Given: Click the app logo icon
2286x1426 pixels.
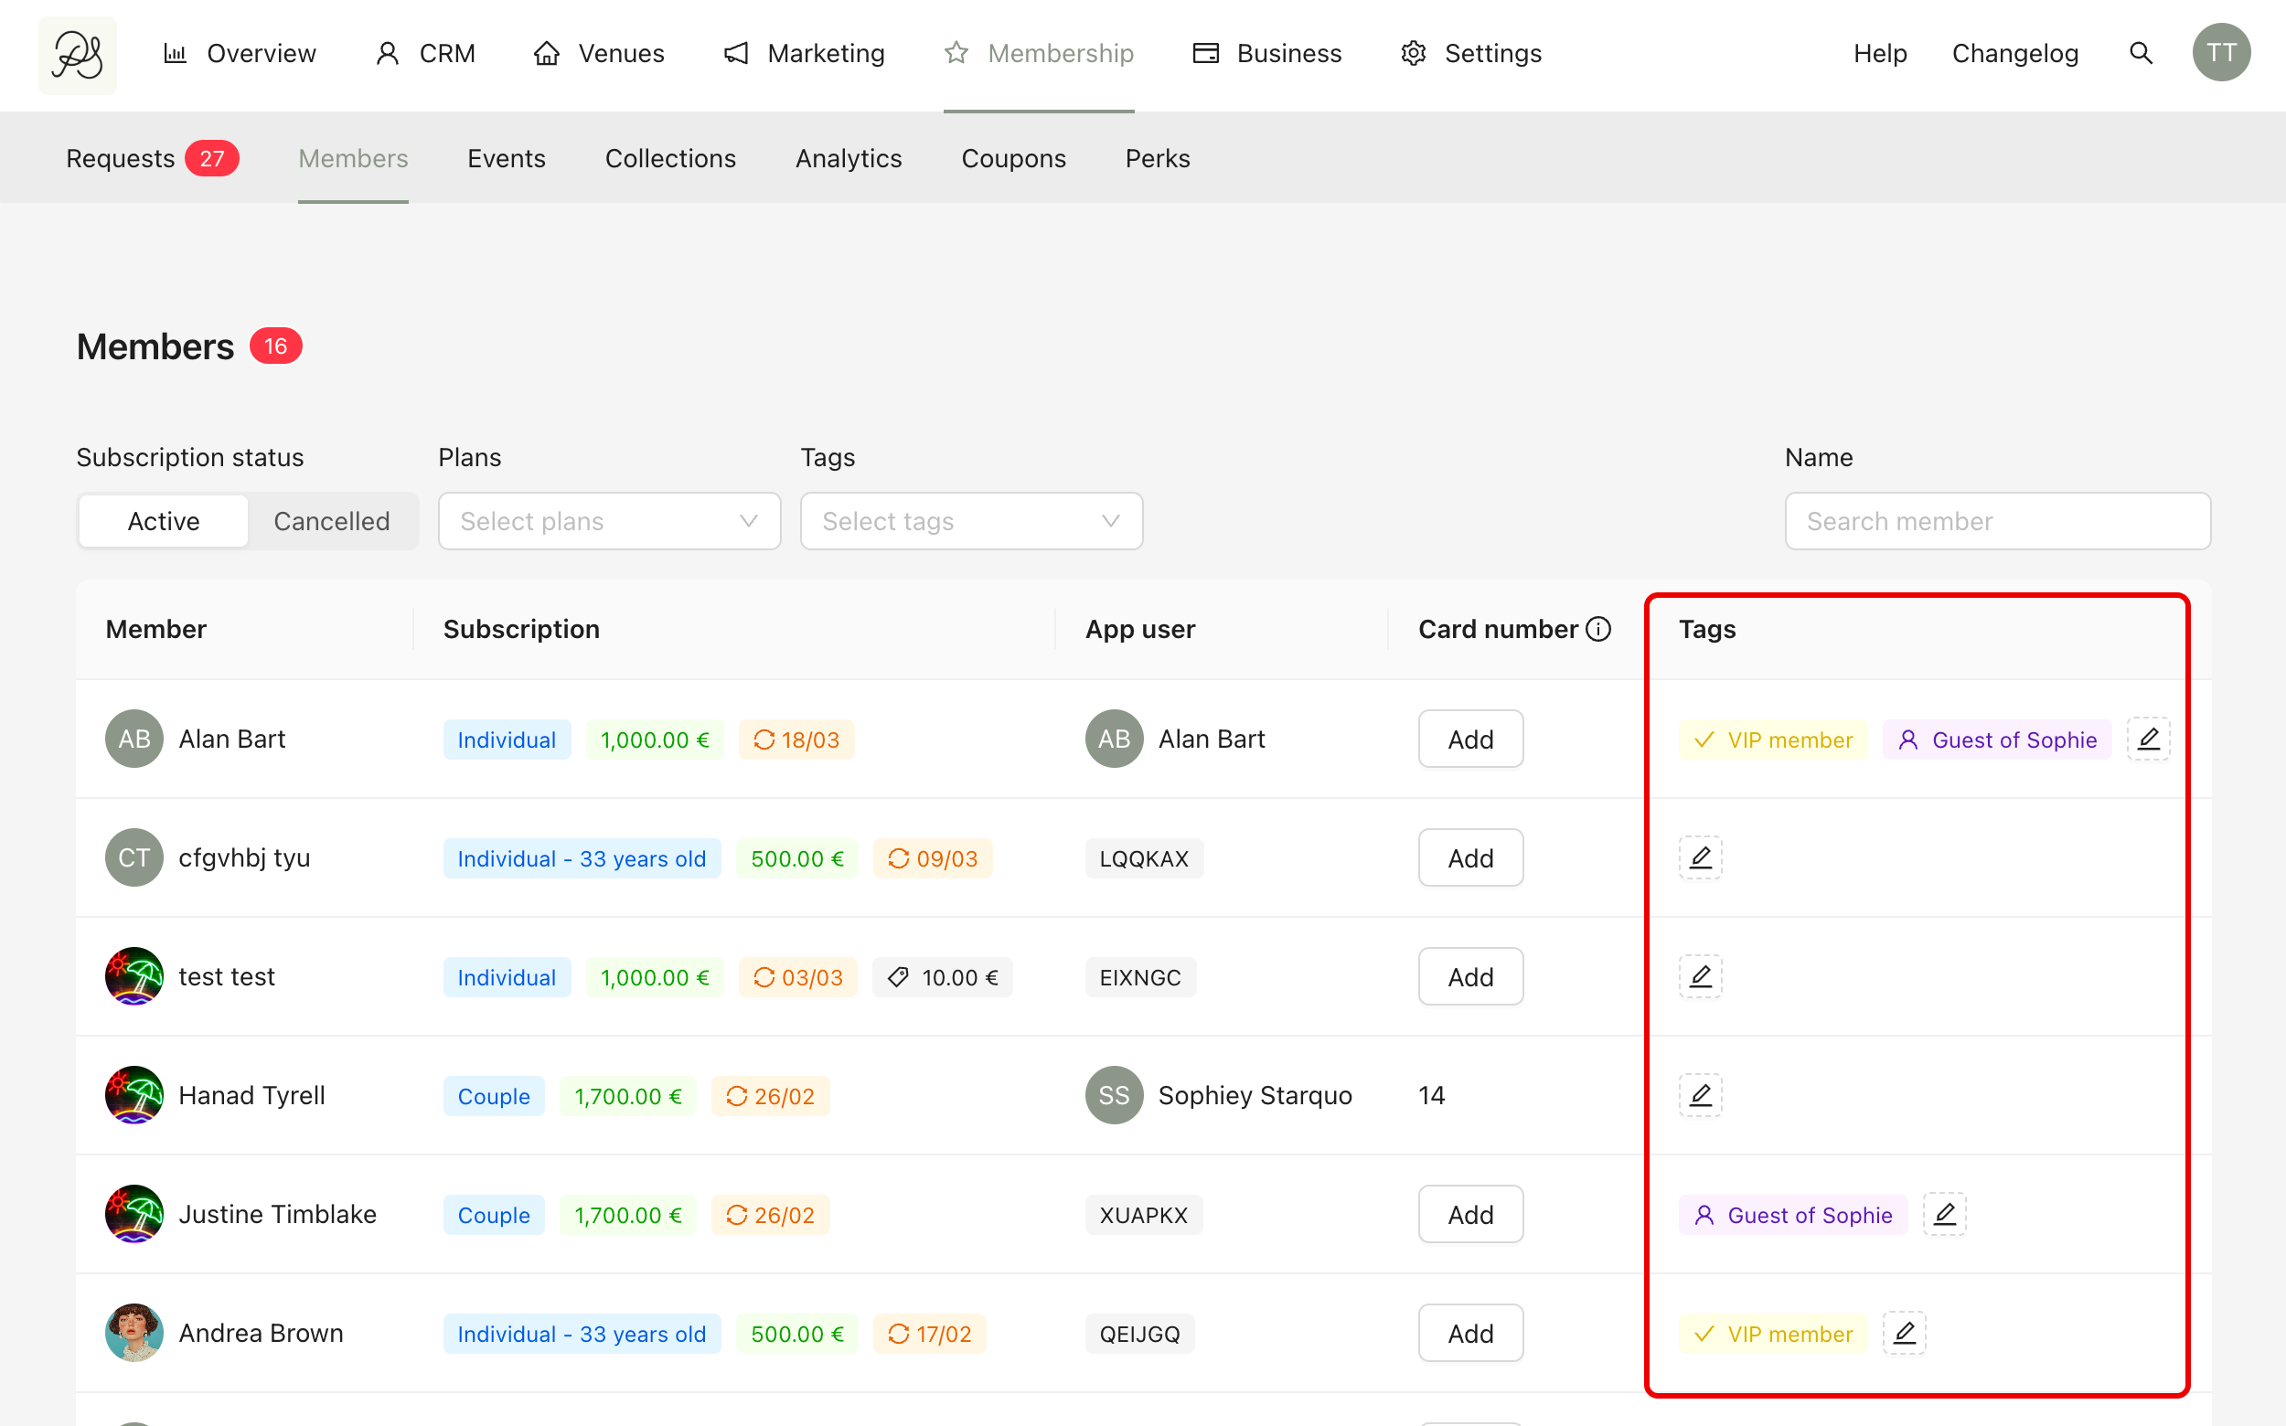Looking at the screenshot, I should (78, 55).
